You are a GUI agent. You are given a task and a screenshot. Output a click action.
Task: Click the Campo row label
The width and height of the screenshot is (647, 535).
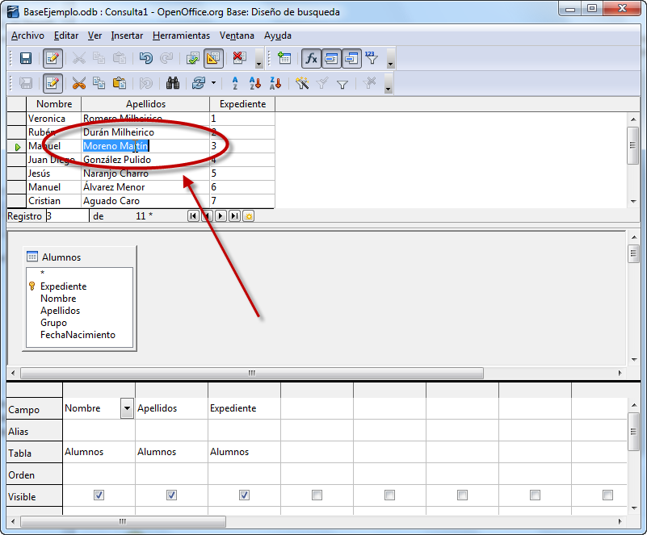[x=35, y=409]
